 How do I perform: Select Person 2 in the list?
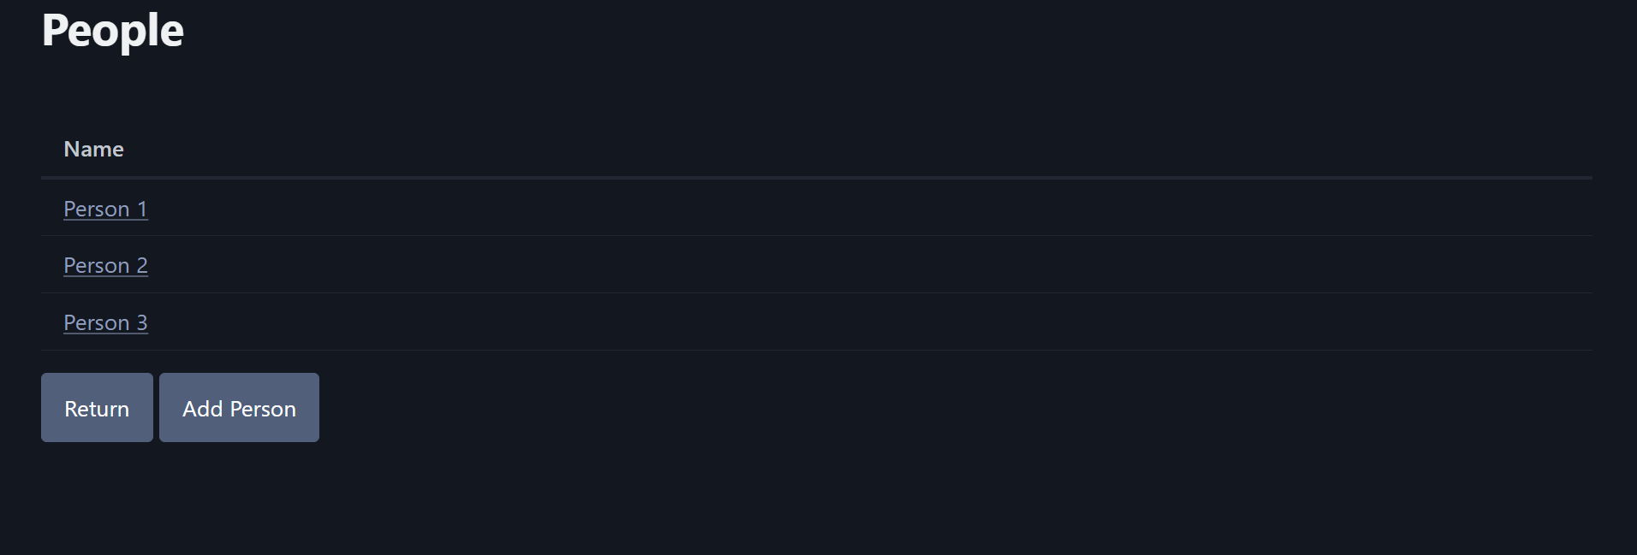105,265
